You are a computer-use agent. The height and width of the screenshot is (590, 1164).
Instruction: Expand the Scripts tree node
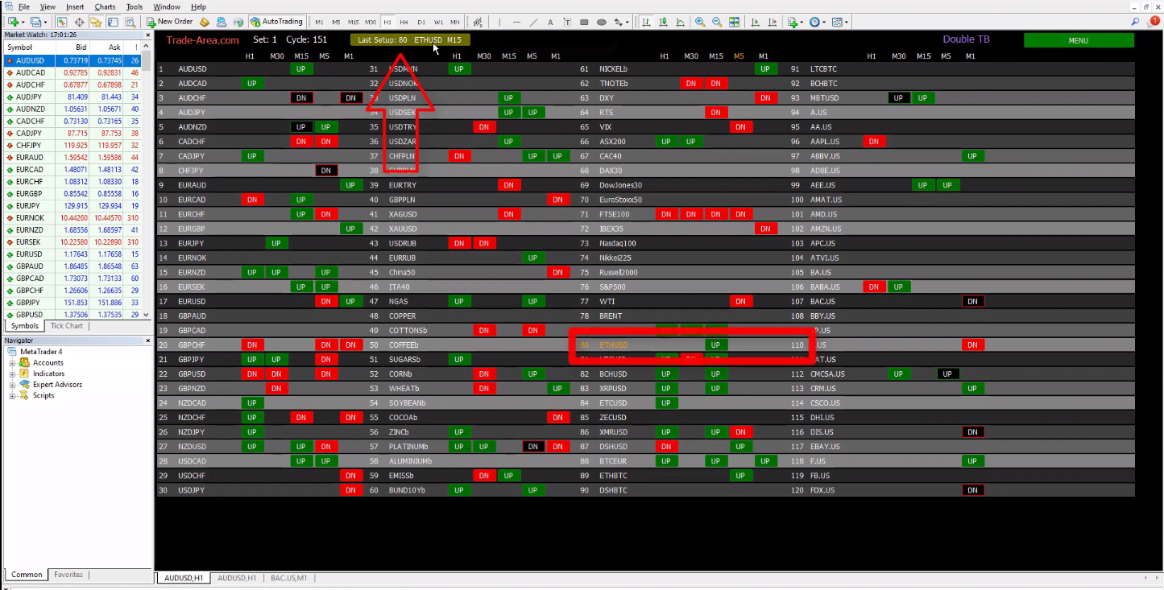click(x=12, y=396)
